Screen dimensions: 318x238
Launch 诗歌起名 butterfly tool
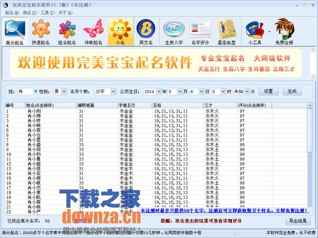click(x=93, y=32)
